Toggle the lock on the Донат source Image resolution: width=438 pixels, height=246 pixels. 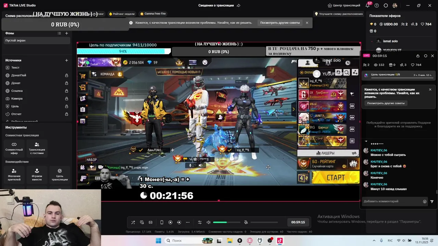point(66,83)
